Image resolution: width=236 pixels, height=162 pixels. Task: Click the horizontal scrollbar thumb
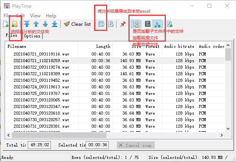tap(59, 135)
